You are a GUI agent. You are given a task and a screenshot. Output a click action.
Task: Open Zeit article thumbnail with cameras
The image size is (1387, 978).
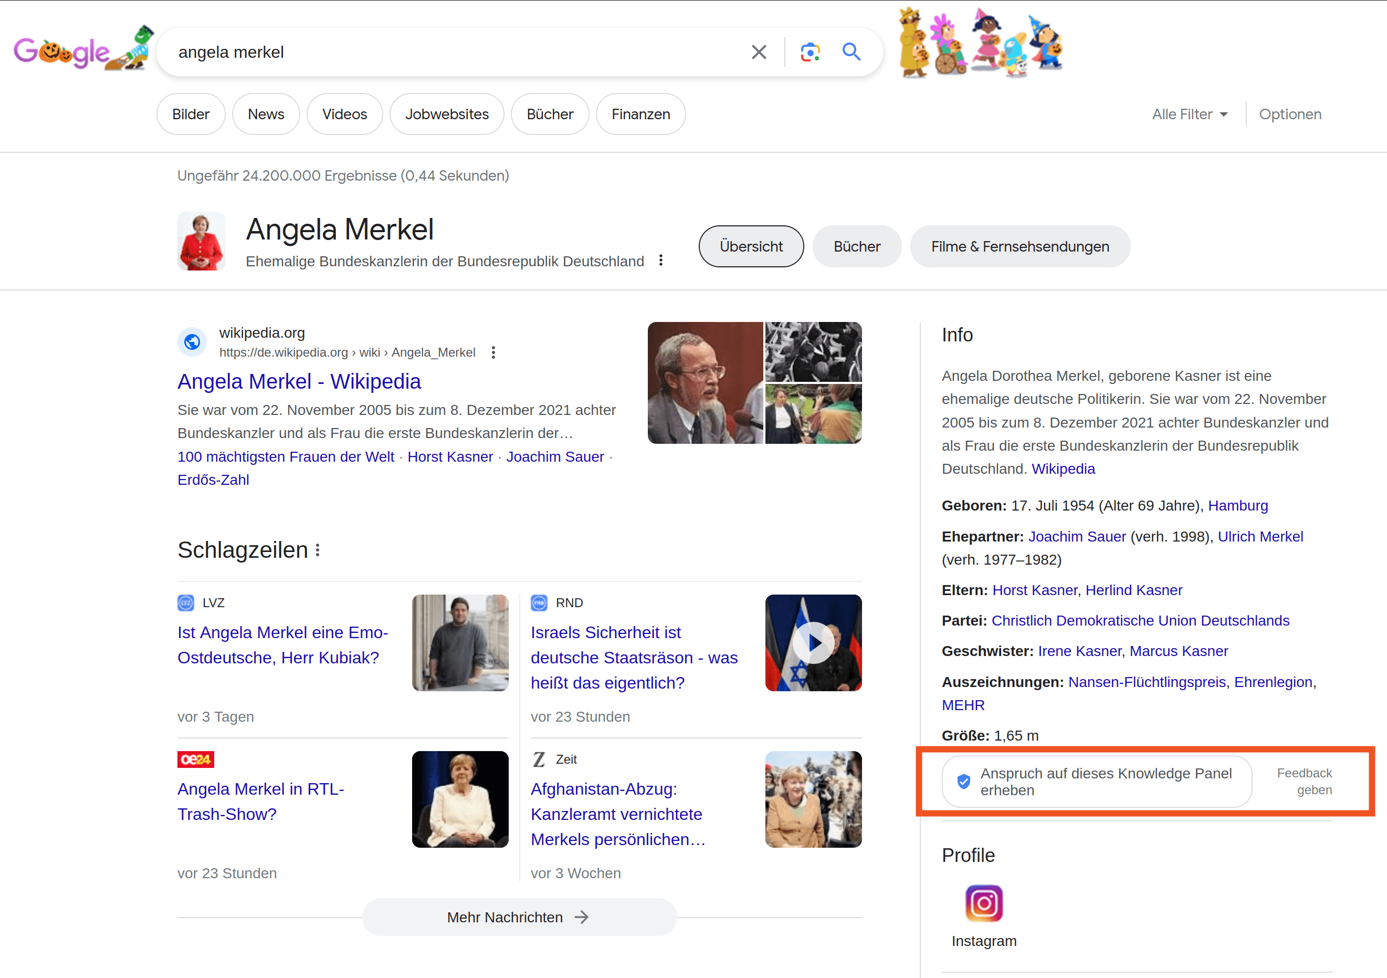pyautogui.click(x=813, y=799)
